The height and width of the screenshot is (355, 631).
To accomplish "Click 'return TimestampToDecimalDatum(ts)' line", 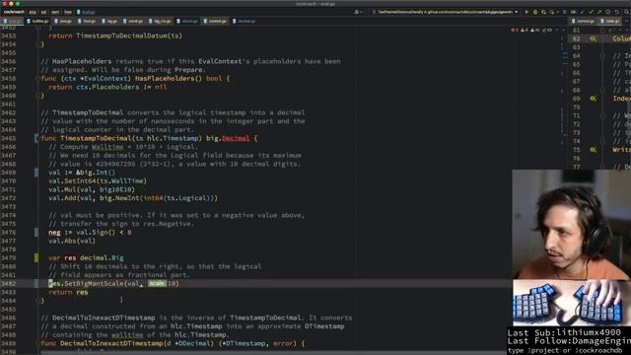I will coord(115,35).
